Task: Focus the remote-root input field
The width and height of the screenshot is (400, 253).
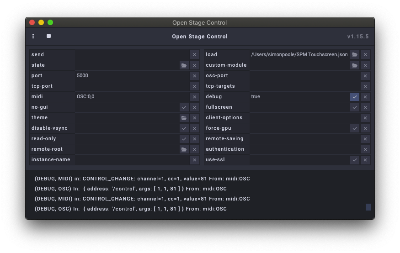Action: (x=127, y=149)
